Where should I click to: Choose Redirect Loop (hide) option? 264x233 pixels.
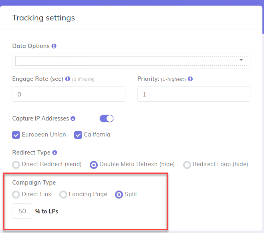click(187, 165)
